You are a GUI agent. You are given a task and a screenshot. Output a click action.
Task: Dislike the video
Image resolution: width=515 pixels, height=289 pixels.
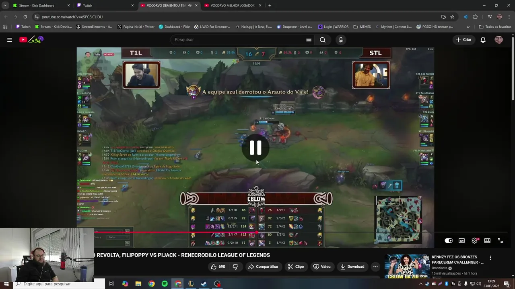(236, 267)
